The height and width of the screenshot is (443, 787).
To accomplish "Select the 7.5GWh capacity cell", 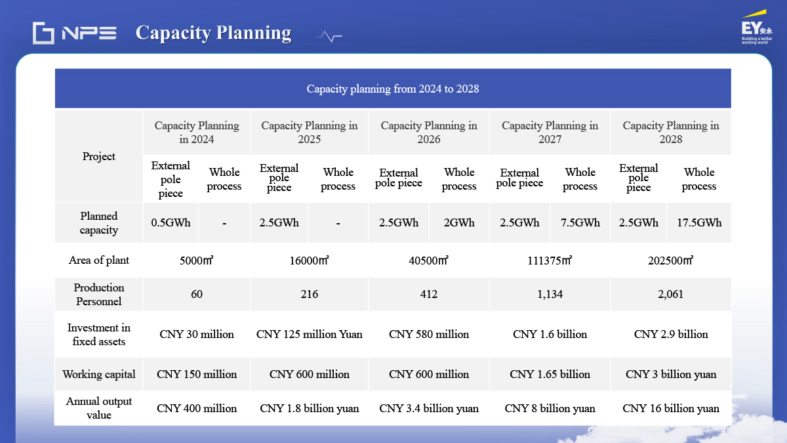I will tap(580, 223).
